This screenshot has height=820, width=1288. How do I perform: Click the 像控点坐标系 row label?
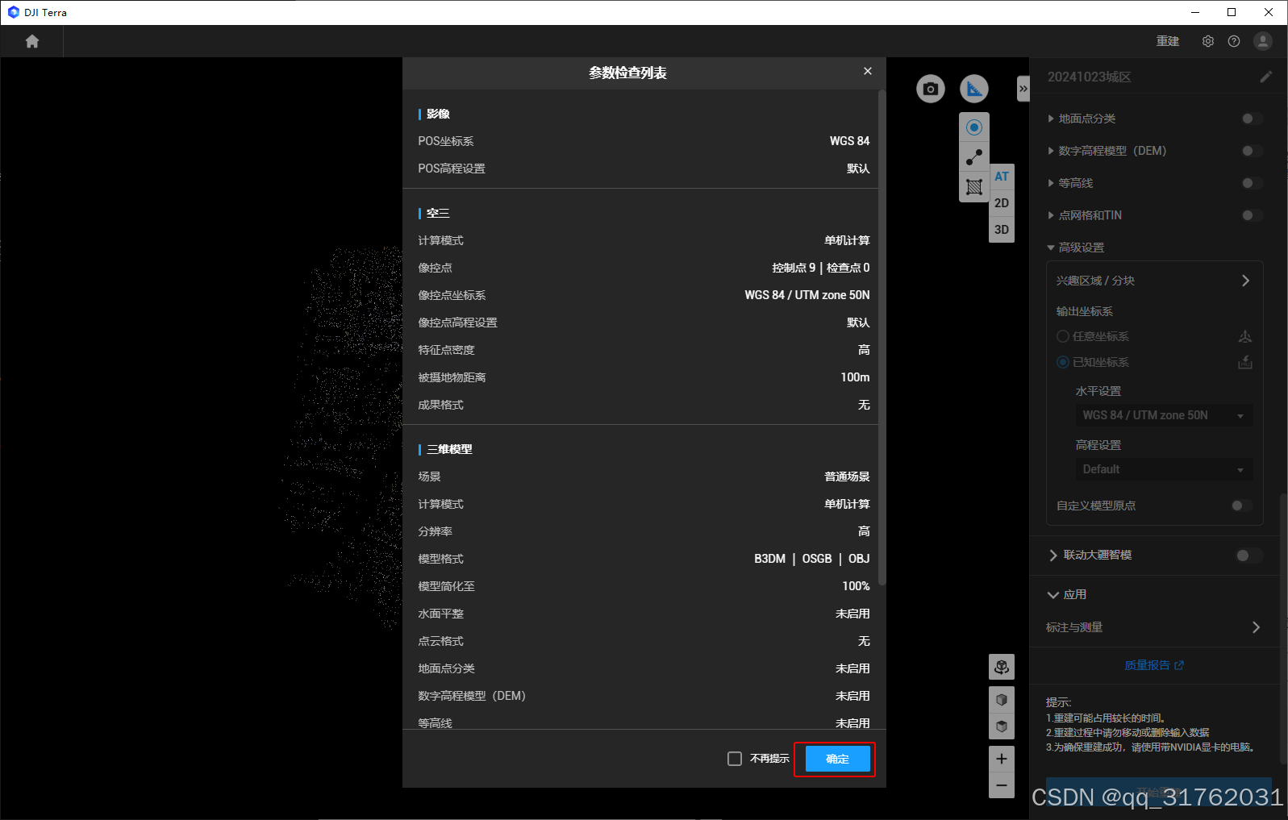[452, 295]
